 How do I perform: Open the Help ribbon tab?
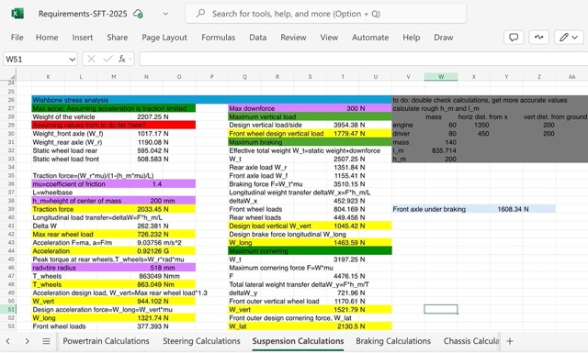[412, 38]
